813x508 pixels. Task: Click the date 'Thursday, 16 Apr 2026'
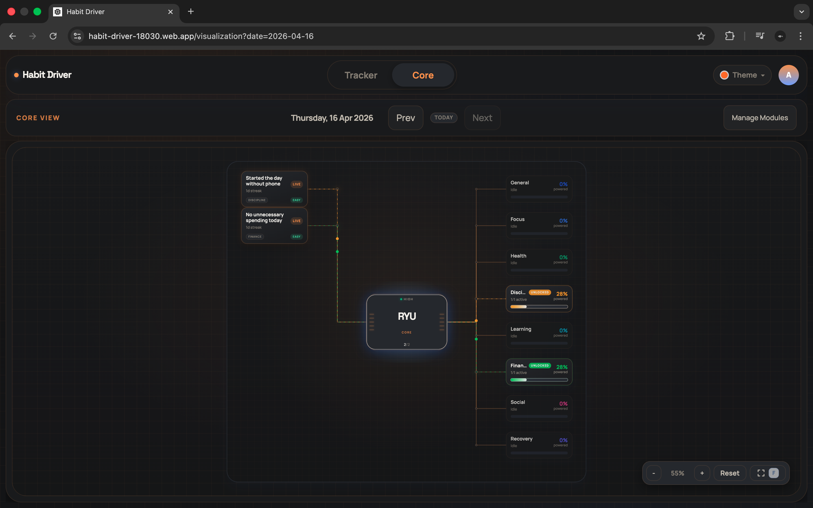point(332,118)
